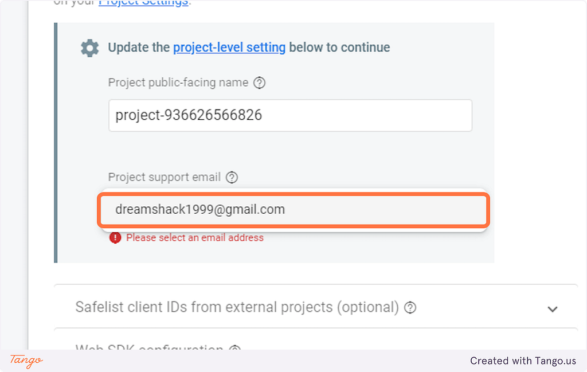The height and width of the screenshot is (372, 587).
Task: Click the Project public-facing name field
Action: 290,115
